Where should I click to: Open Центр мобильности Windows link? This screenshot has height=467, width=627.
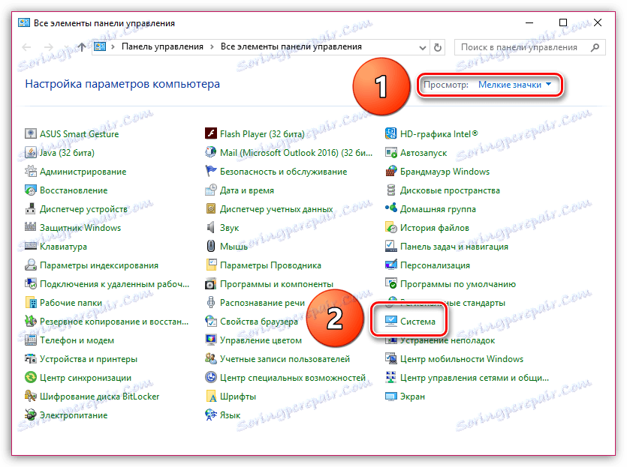(x=462, y=359)
